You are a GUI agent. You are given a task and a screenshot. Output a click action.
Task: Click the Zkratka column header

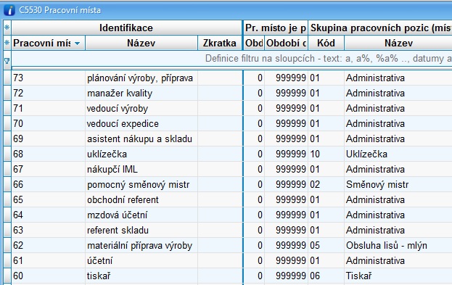tap(220, 43)
